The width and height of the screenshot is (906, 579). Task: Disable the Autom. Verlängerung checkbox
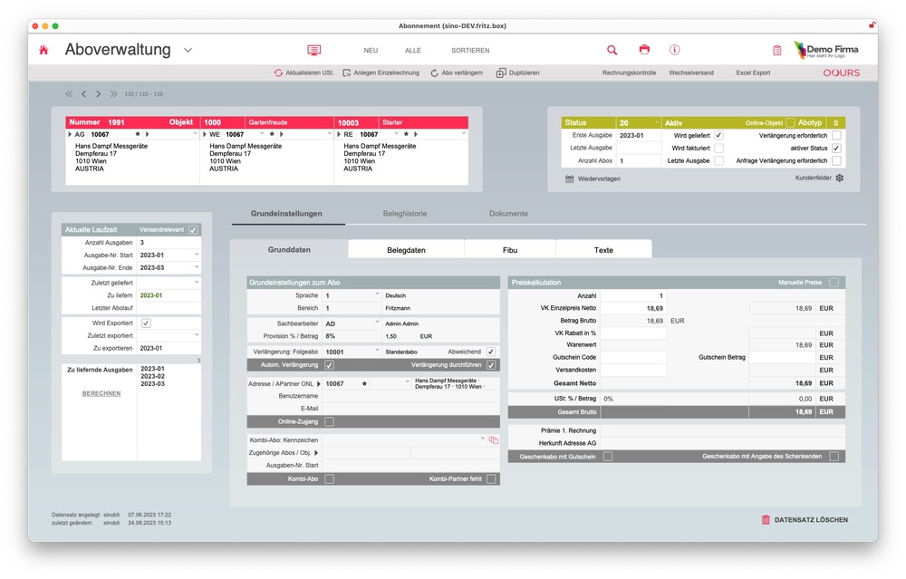tap(330, 365)
